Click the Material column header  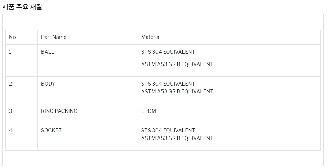point(229,37)
